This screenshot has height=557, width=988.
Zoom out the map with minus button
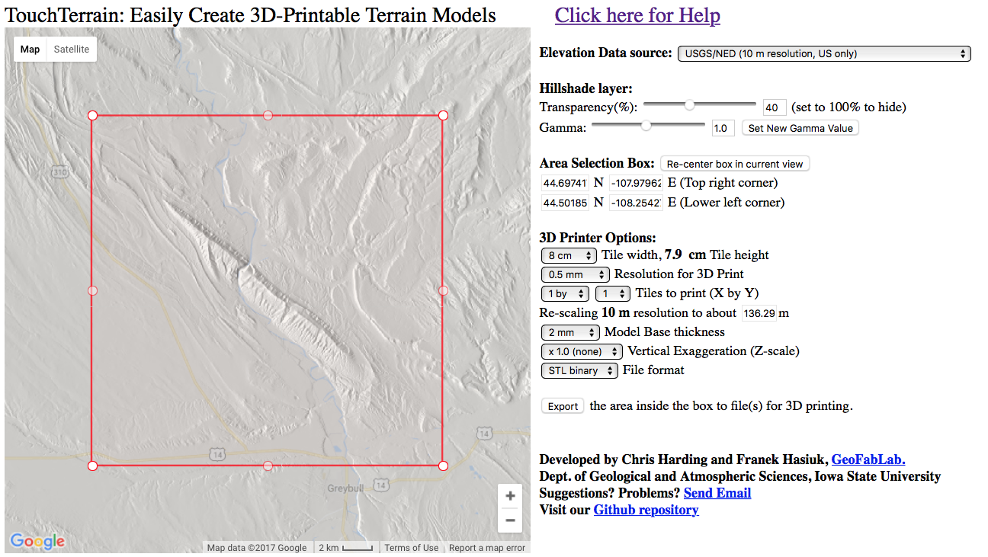510,520
